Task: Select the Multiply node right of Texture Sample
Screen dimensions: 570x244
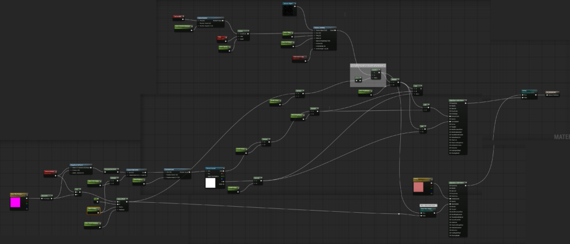Action: click(x=258, y=180)
